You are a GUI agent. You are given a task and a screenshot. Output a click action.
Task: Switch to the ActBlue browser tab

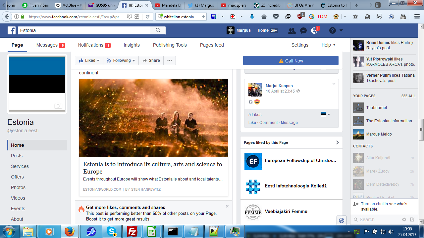coord(68,5)
